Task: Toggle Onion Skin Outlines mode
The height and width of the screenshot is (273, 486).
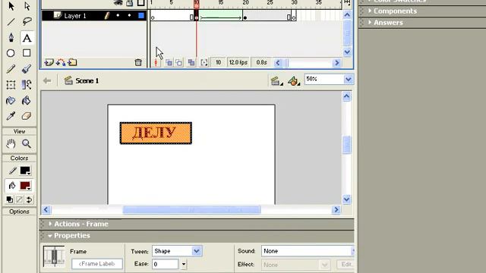Action: [x=179, y=63]
